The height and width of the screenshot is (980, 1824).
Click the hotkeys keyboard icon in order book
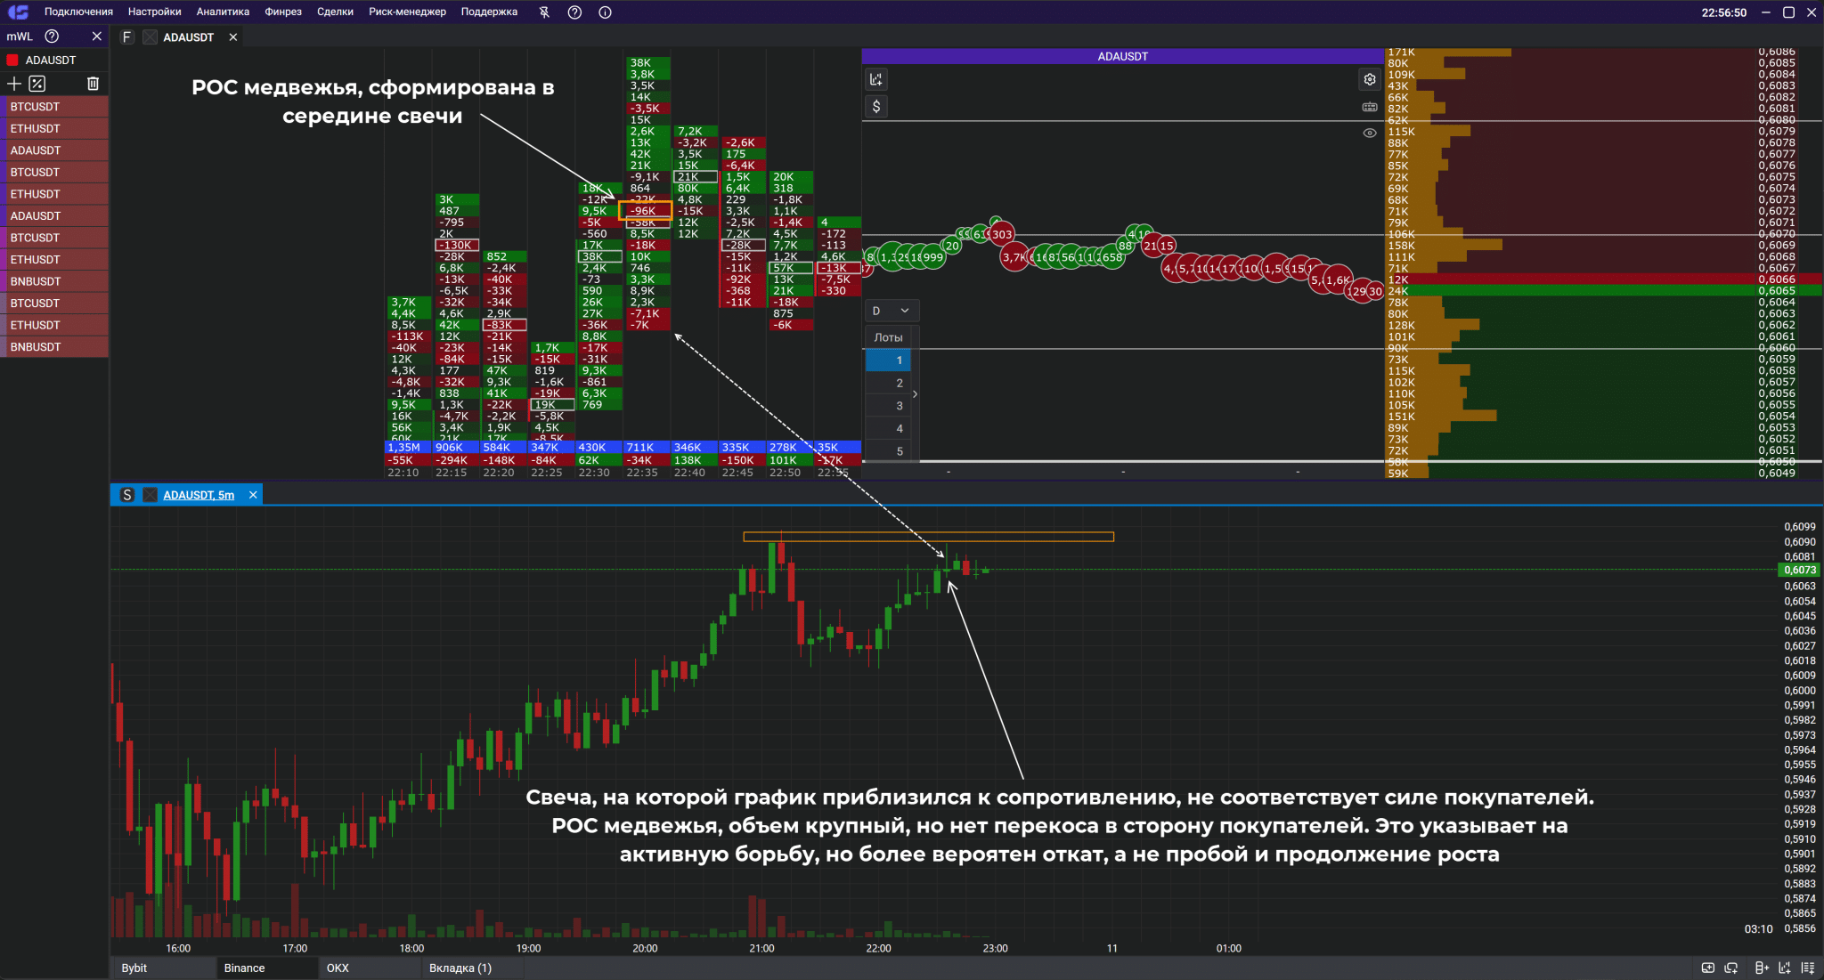tap(1369, 107)
